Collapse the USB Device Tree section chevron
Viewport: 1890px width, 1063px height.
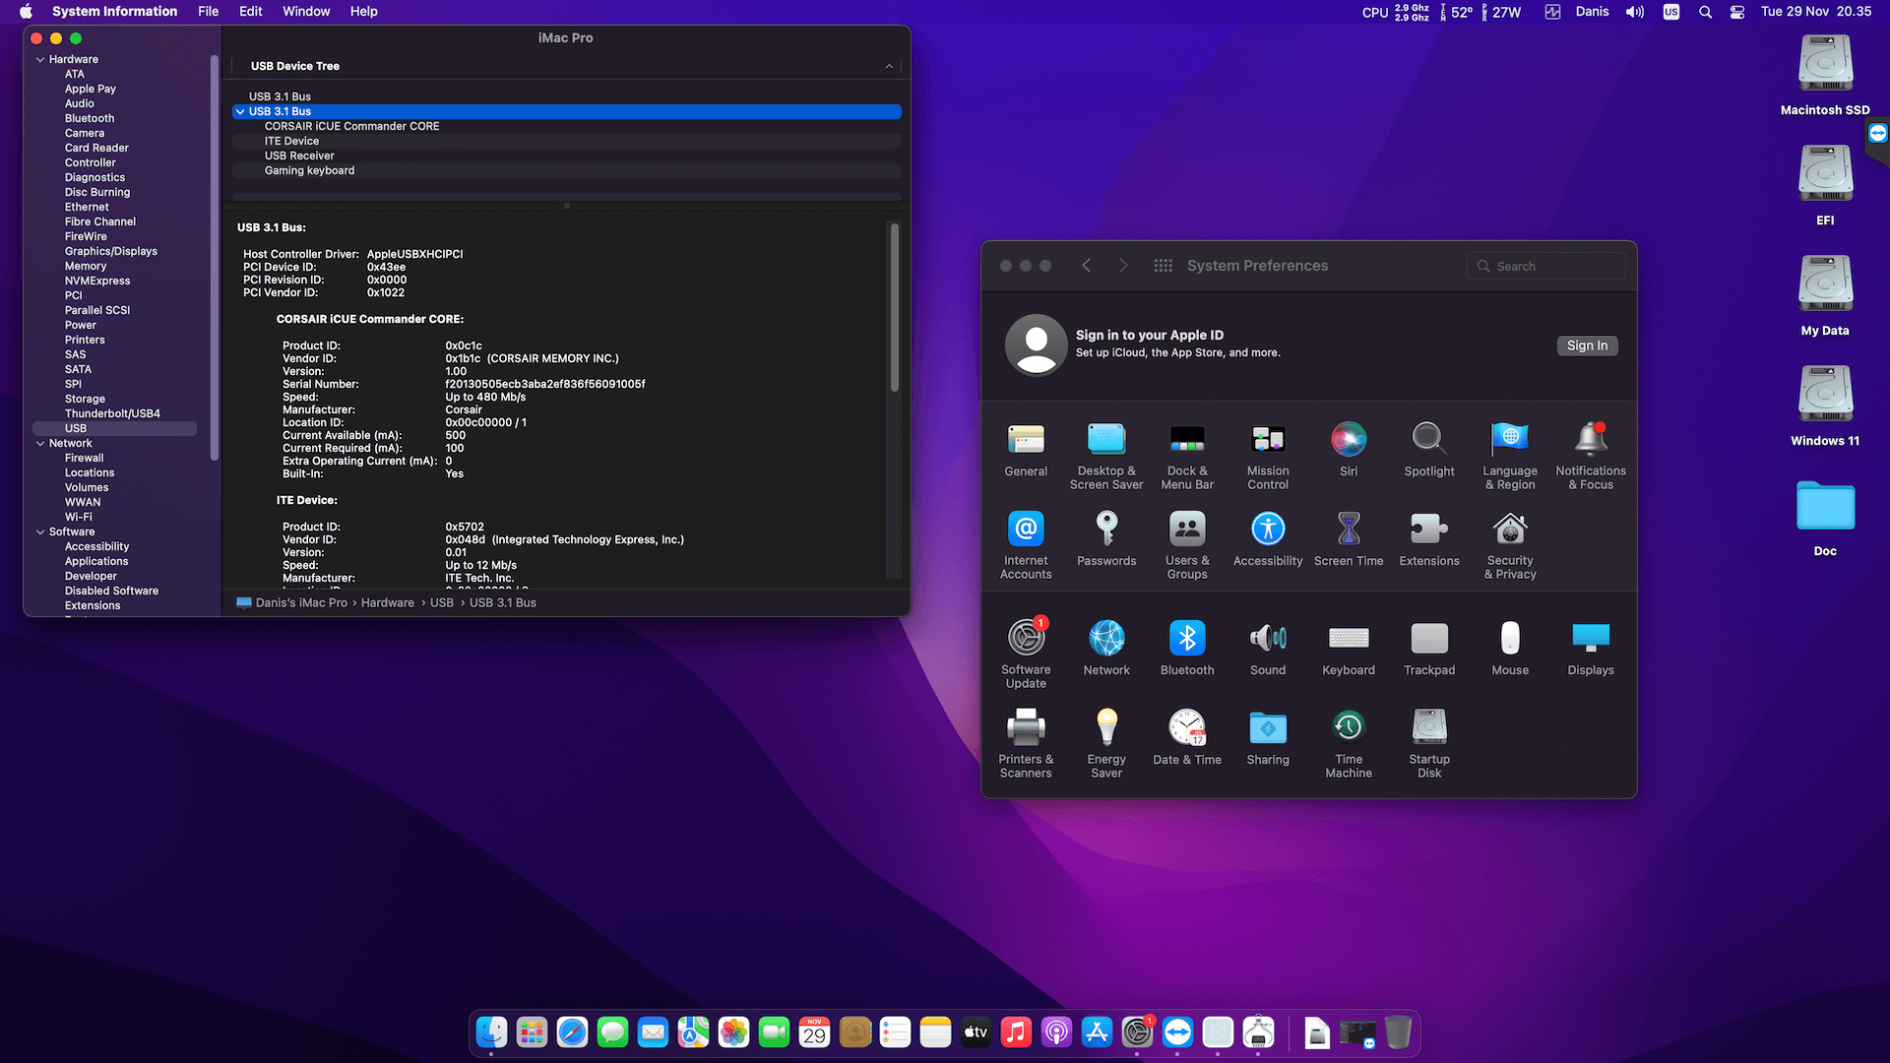(889, 66)
